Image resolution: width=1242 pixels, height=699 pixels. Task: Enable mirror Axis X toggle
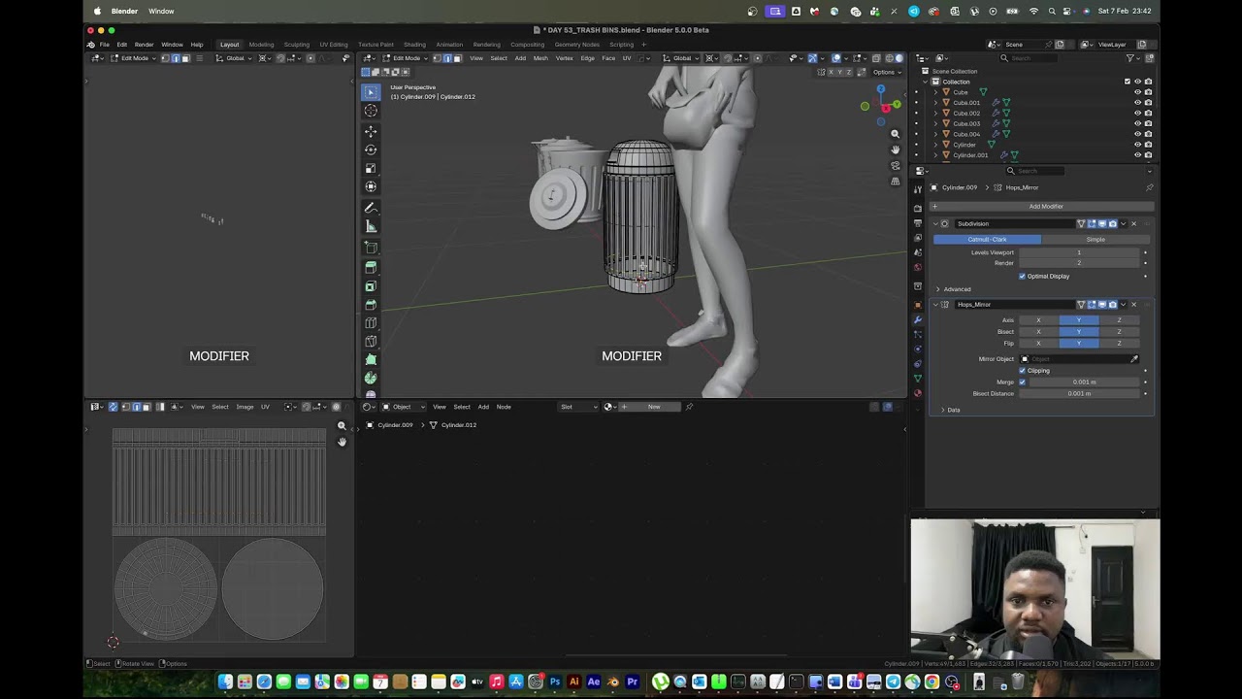tap(1038, 320)
